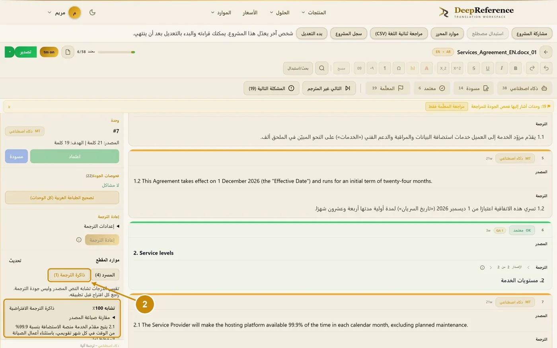Open the بحث/استبدال find and replace
Image resolution: width=557 pixels, height=348 pixels.
click(298, 68)
